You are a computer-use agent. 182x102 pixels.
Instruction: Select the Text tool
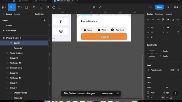[41, 7]
